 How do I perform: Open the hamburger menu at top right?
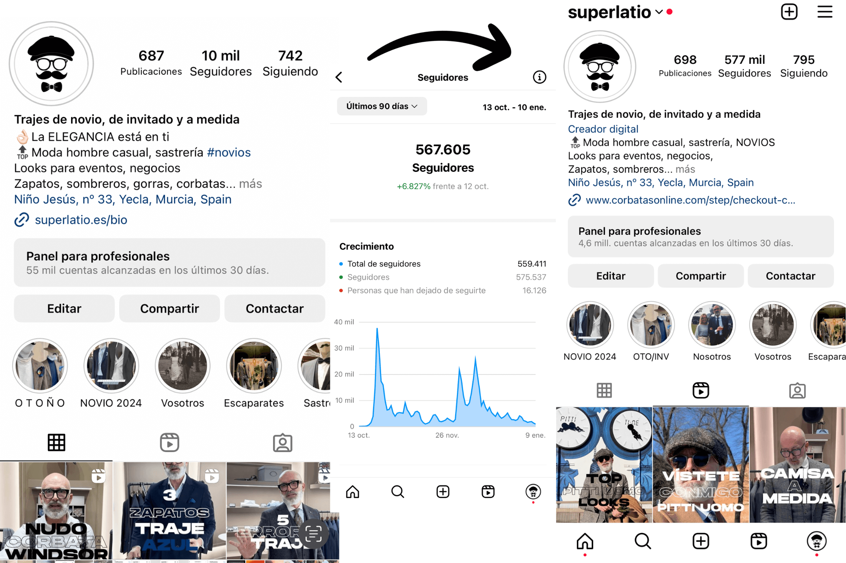(x=824, y=12)
